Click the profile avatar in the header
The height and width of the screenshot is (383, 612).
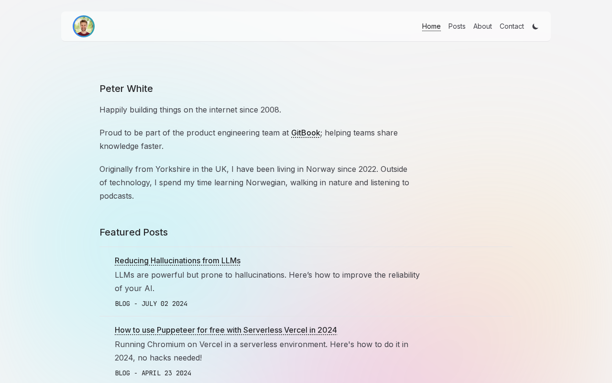[x=84, y=26]
